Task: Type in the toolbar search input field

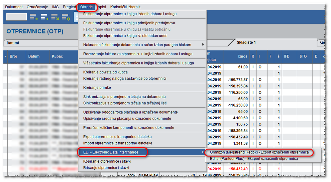Action: [x=16, y=17]
